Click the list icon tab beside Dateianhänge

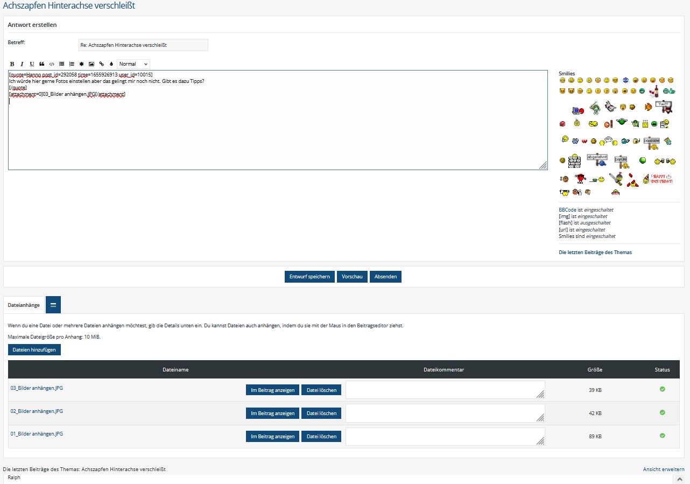(53, 305)
